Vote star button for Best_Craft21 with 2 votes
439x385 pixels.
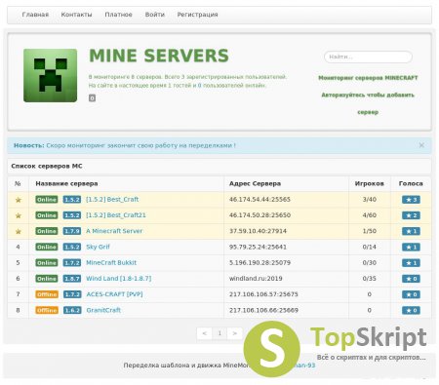[411, 215]
